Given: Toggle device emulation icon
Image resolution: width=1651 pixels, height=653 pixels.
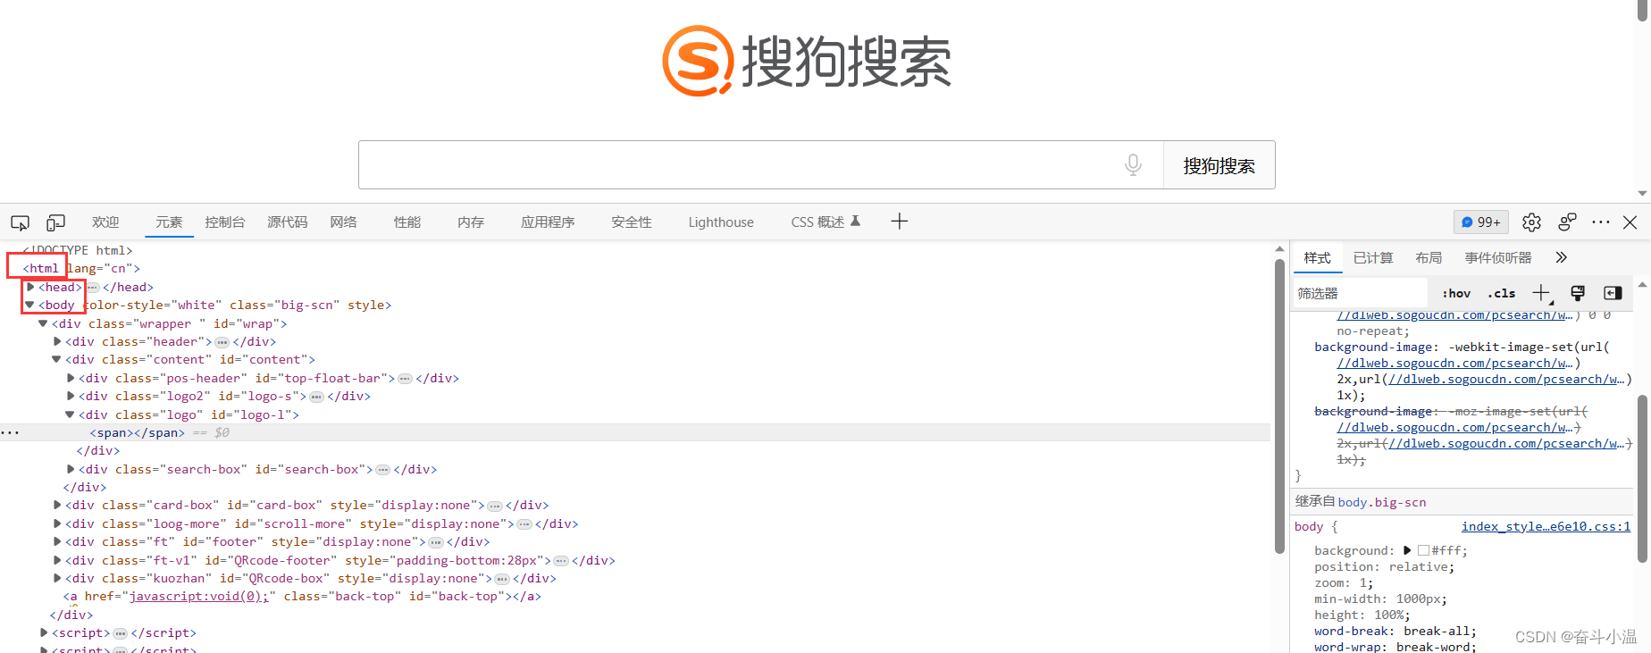Looking at the screenshot, I should (x=55, y=222).
